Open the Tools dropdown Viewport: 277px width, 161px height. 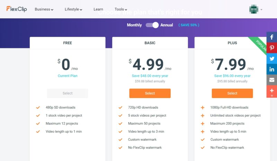[121, 9]
